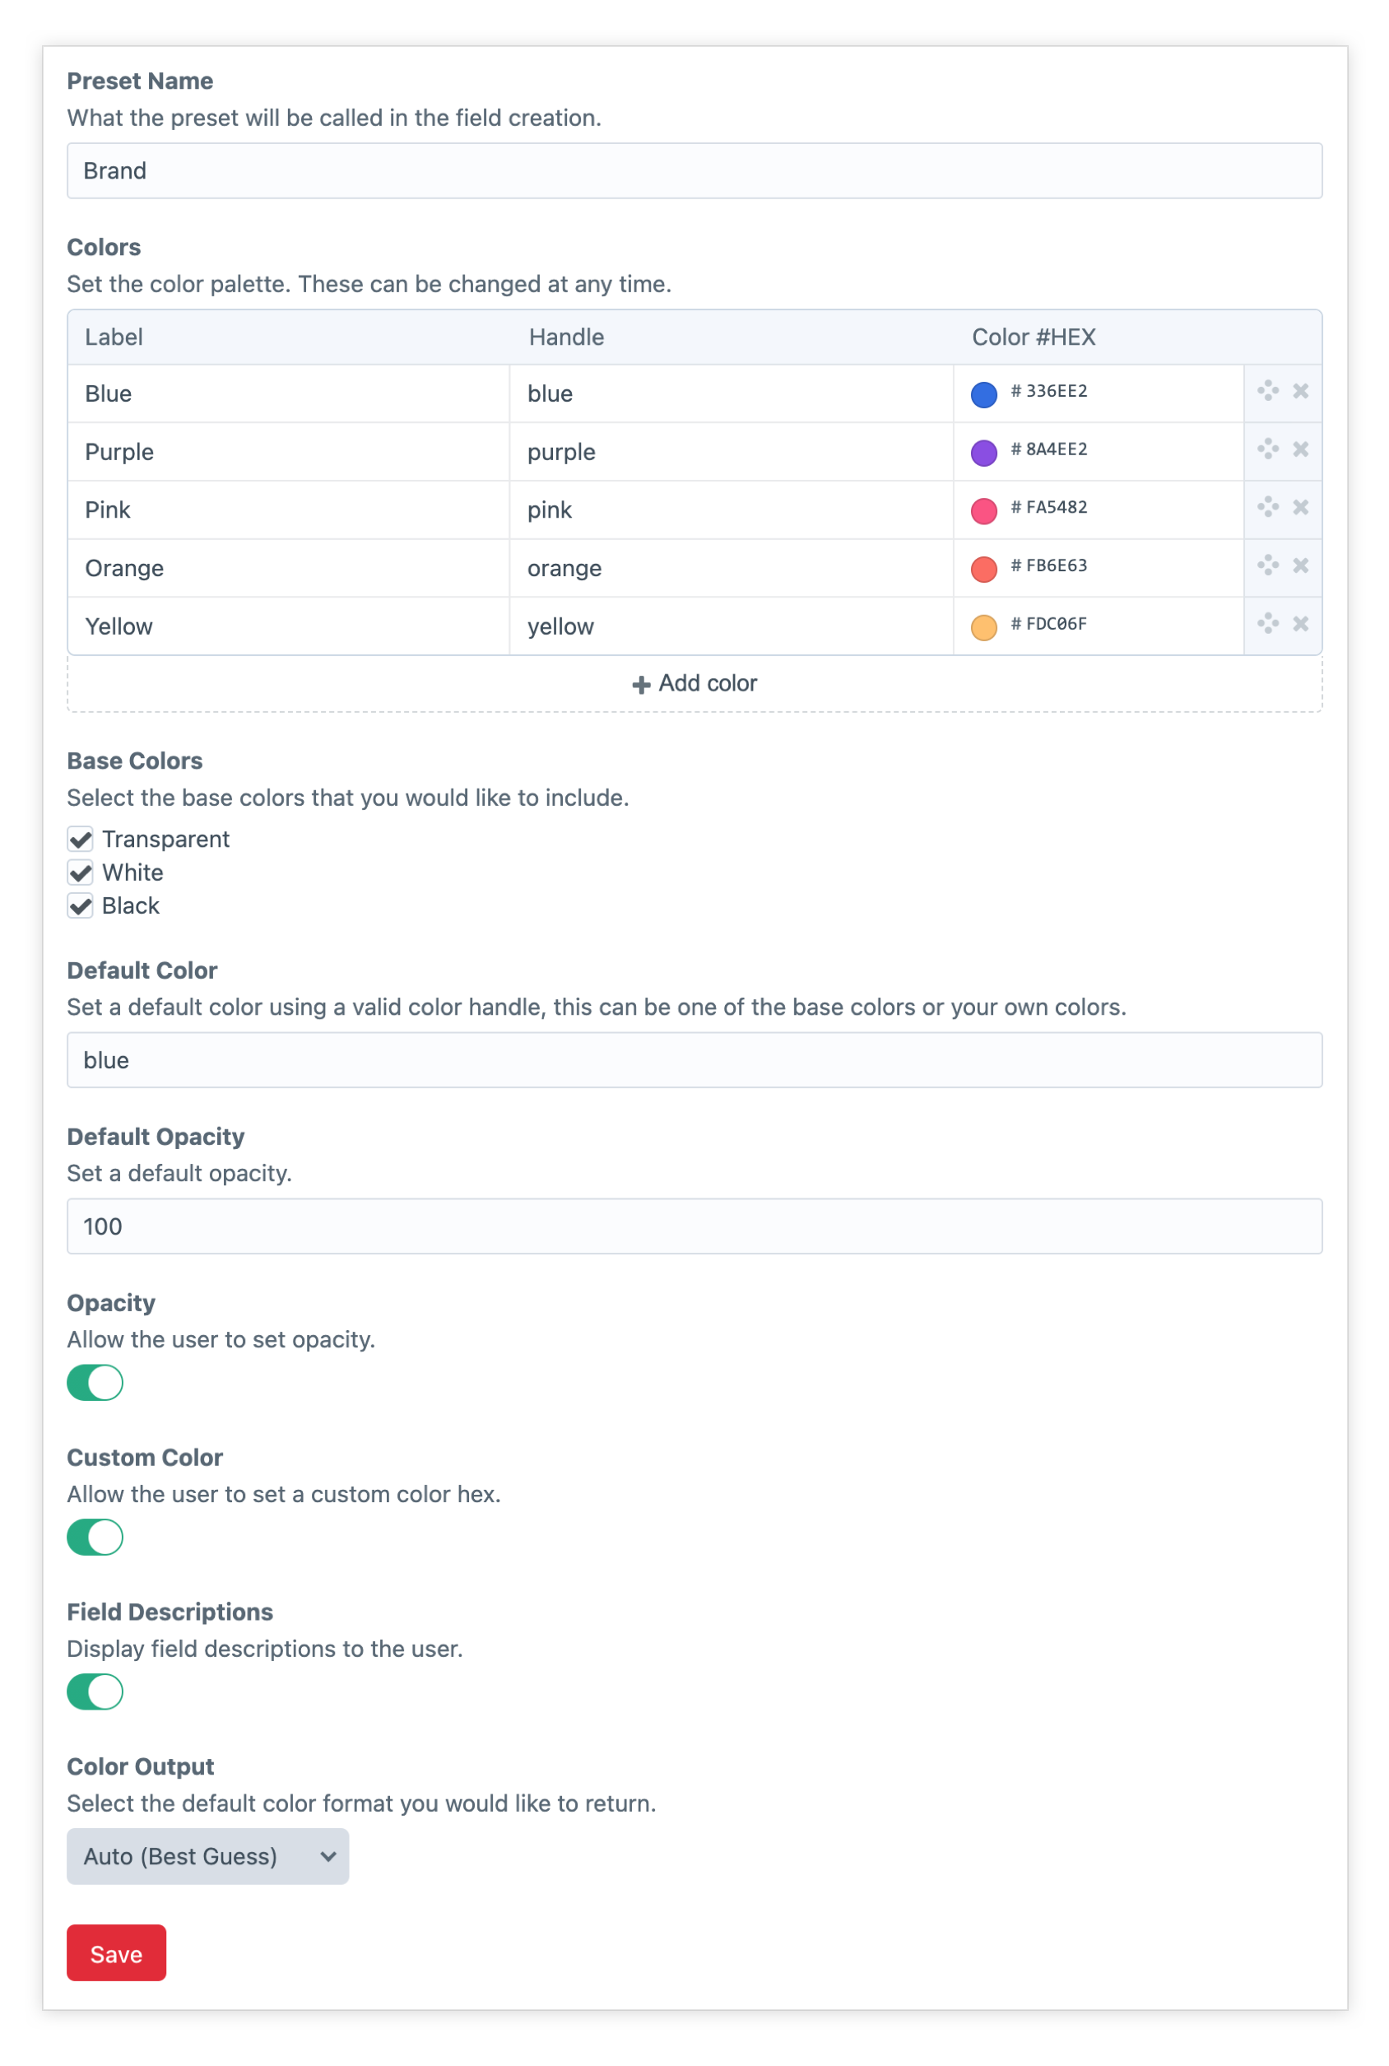The height and width of the screenshot is (2066, 1389).
Task: Click the move handle for the Blue row
Action: pyautogui.click(x=1268, y=391)
